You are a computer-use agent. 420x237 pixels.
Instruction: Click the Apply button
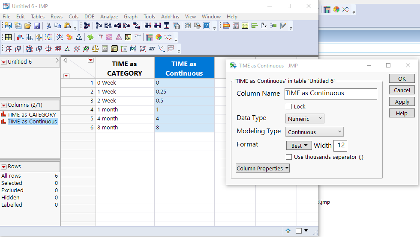[x=402, y=102]
